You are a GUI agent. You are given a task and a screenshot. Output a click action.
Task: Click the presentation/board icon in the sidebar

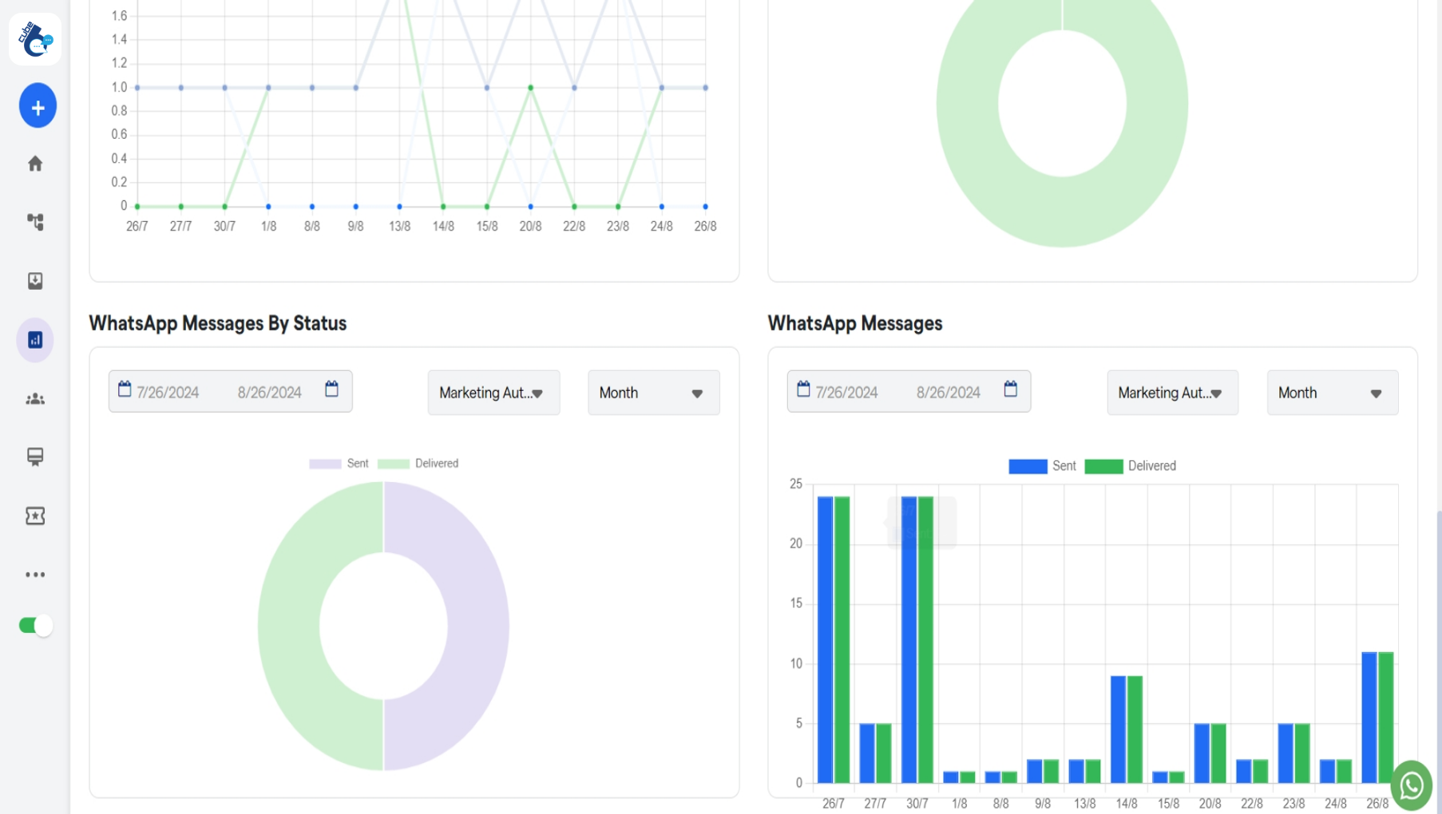[x=35, y=456]
